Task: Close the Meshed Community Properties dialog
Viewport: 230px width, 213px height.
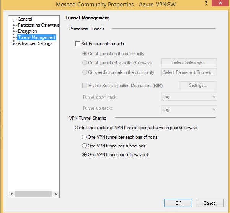Action: [220, 3]
